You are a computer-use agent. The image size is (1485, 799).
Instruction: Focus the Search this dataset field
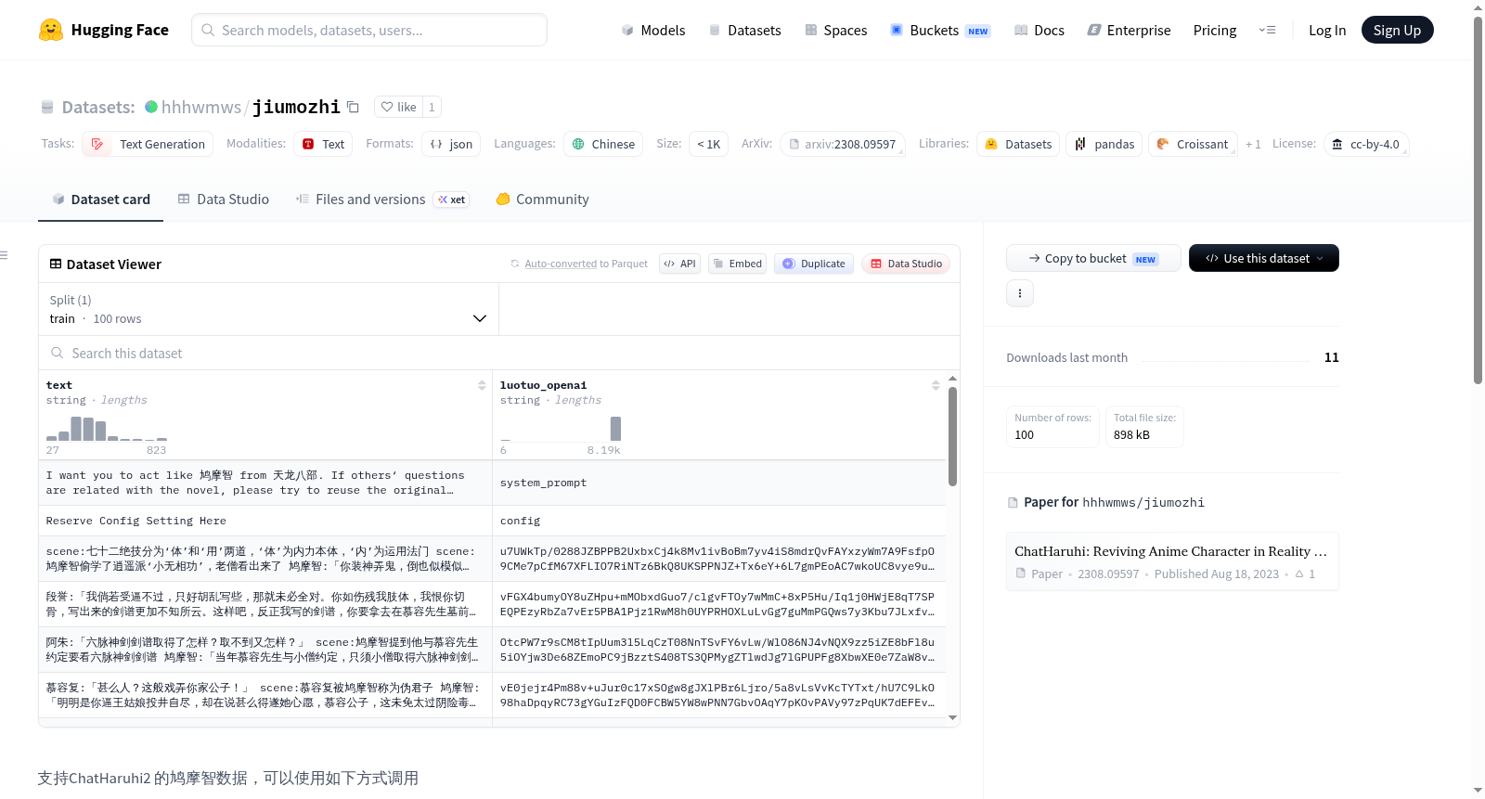pos(499,353)
